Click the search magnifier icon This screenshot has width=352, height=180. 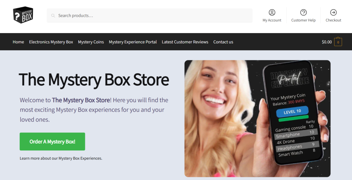pyautogui.click(x=53, y=15)
